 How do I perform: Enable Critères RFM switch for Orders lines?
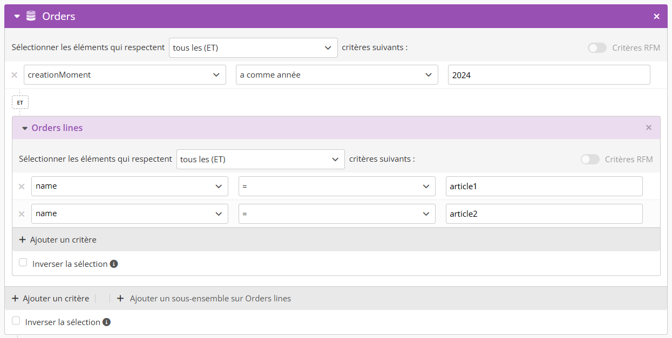point(590,160)
